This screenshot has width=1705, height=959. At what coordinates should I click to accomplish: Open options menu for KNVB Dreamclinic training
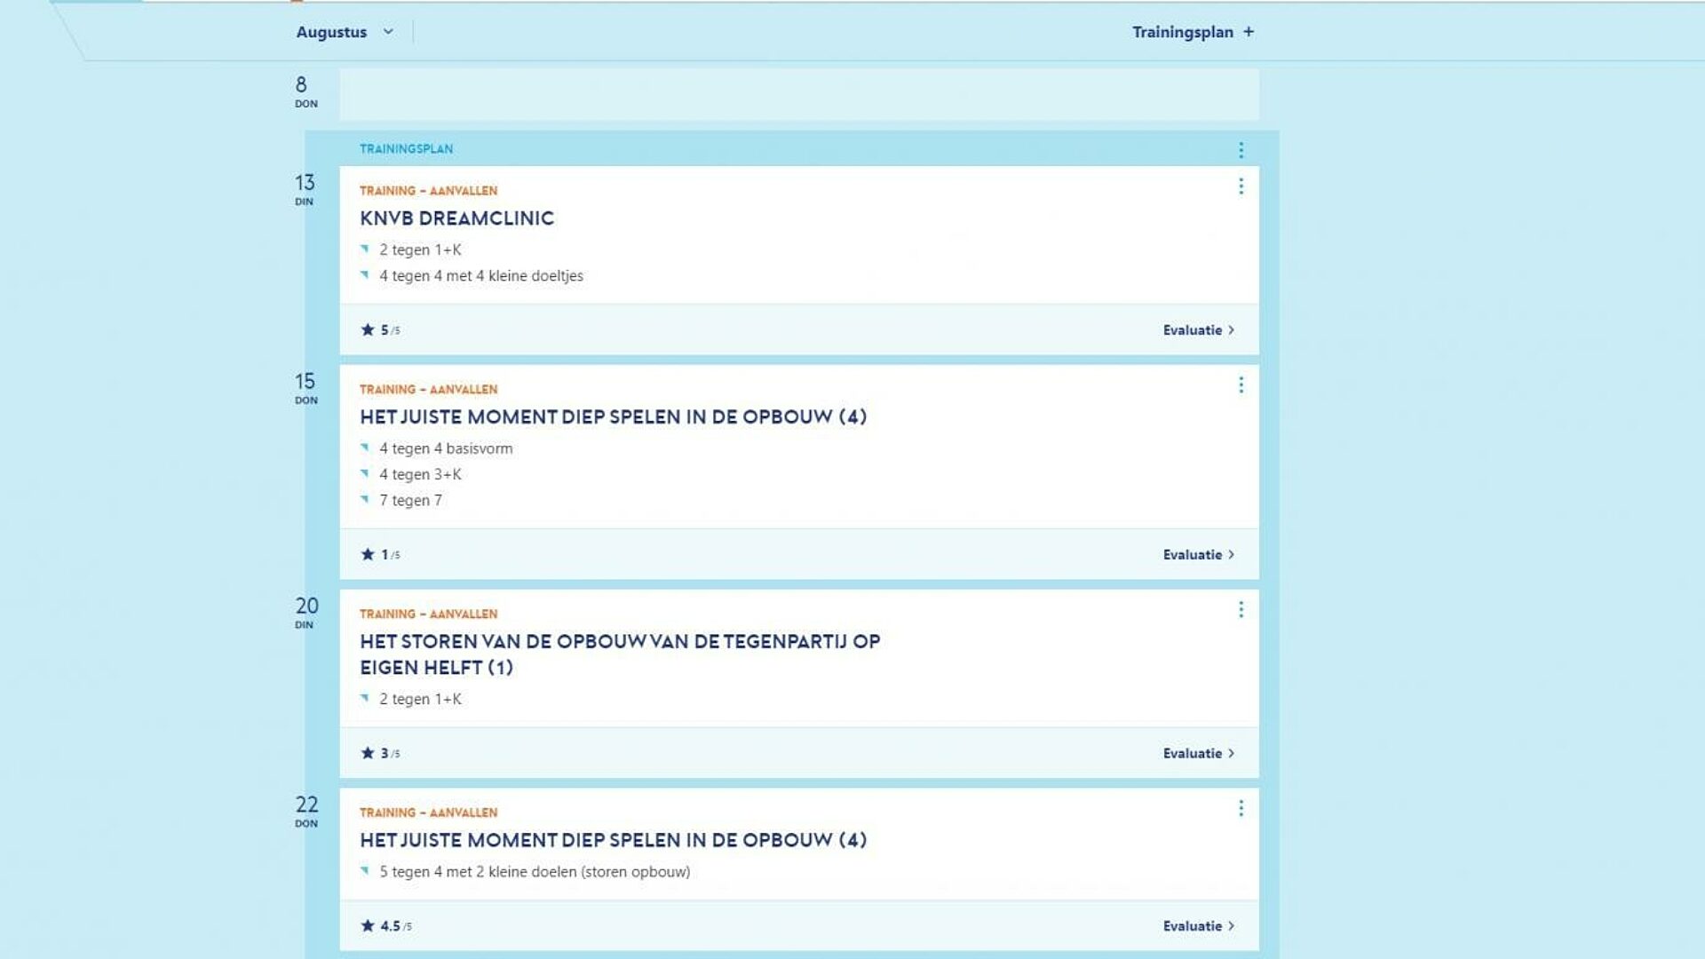1241,186
